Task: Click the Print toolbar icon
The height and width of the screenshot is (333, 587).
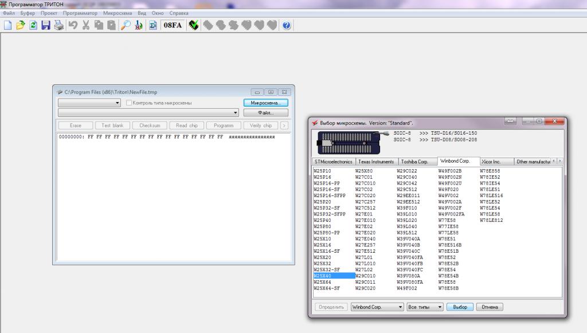Action: tap(58, 25)
